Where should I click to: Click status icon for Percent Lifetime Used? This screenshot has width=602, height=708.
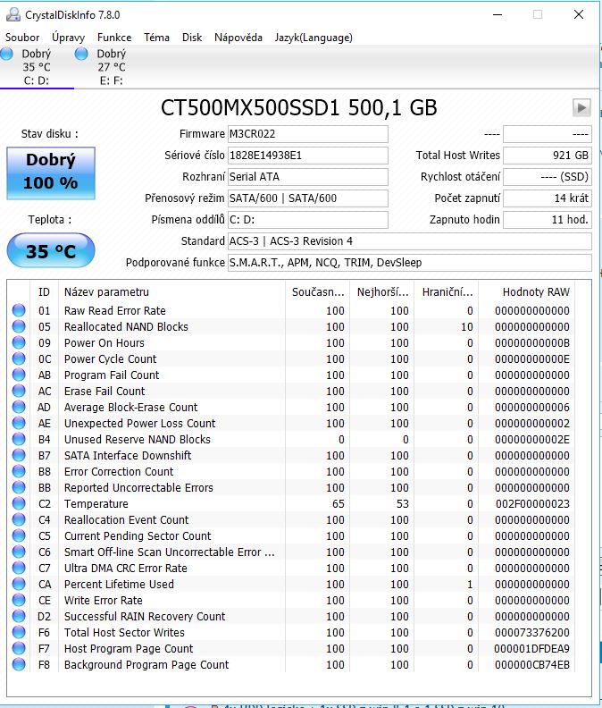(19, 585)
